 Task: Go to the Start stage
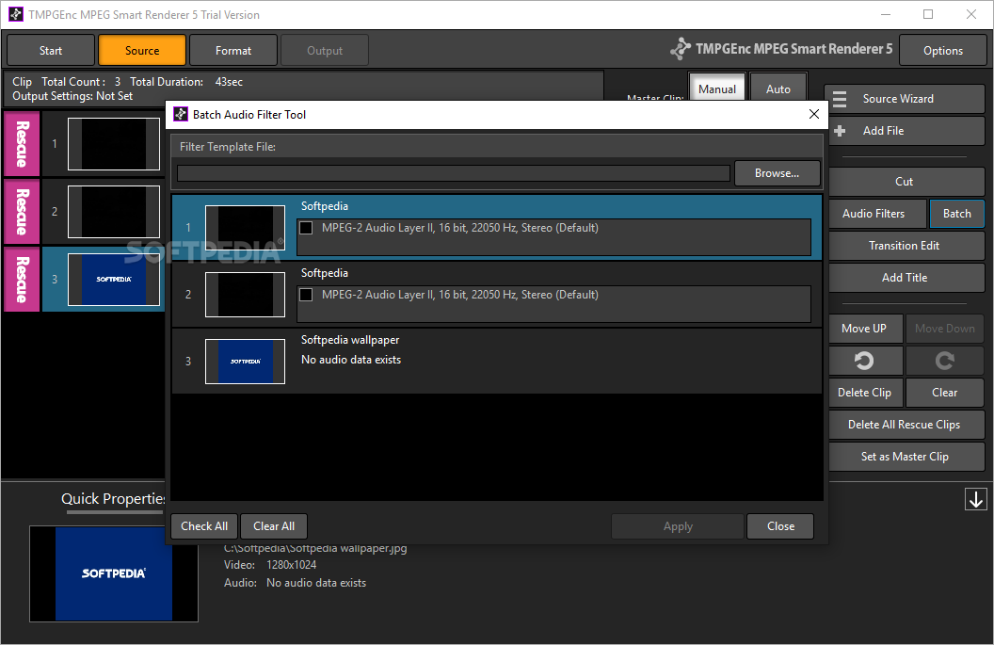pos(51,50)
